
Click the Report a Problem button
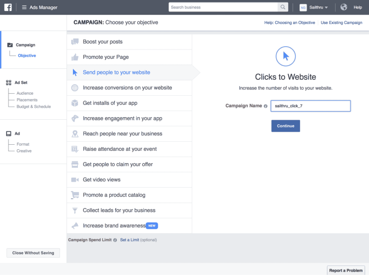(x=346, y=270)
